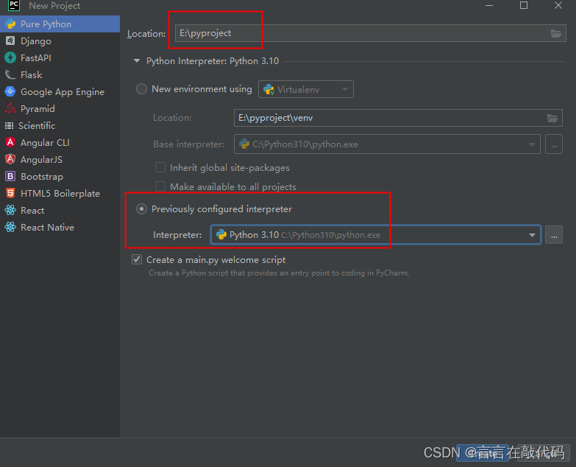Choose React Native project type
576x467 pixels.
pyautogui.click(x=60, y=227)
